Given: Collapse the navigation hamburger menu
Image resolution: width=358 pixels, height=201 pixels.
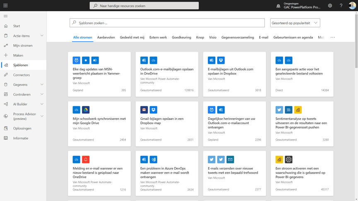Looking at the screenshot, I should pos(6,16).
